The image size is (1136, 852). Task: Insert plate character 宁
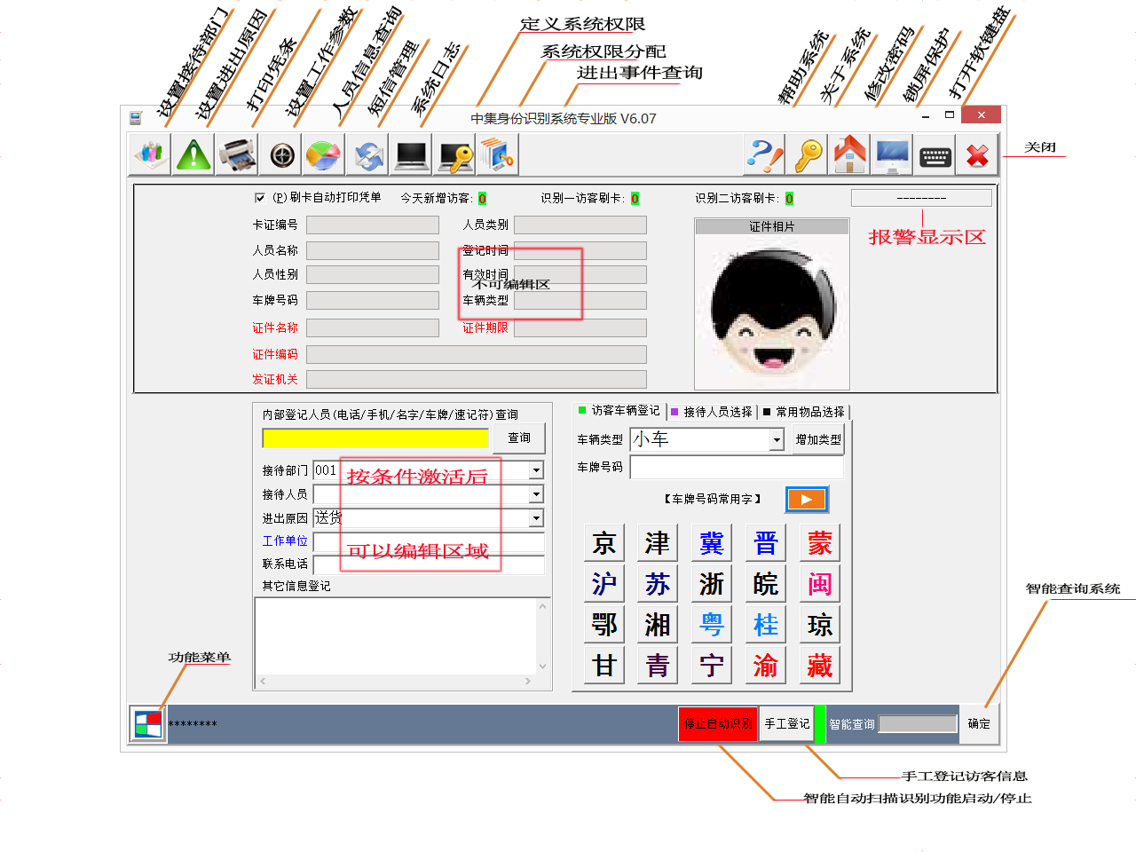712,666
